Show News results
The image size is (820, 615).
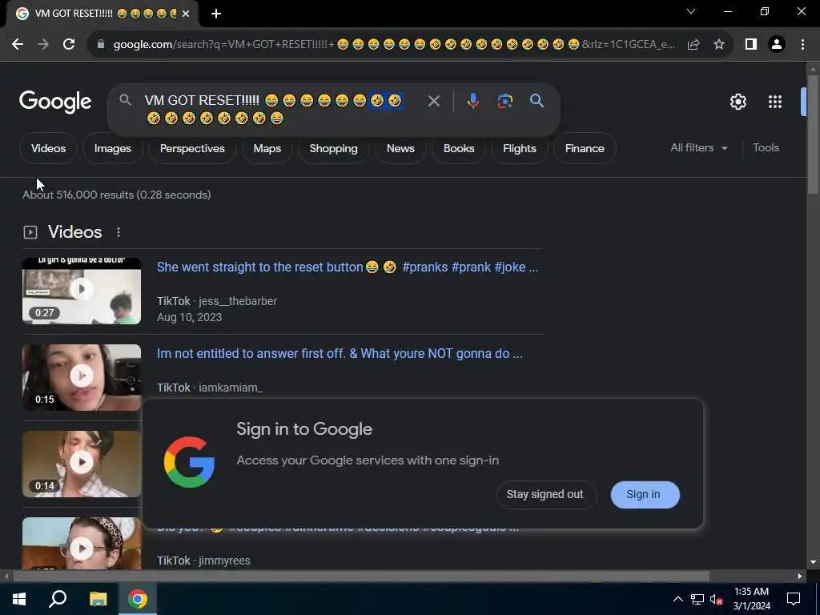pos(400,148)
